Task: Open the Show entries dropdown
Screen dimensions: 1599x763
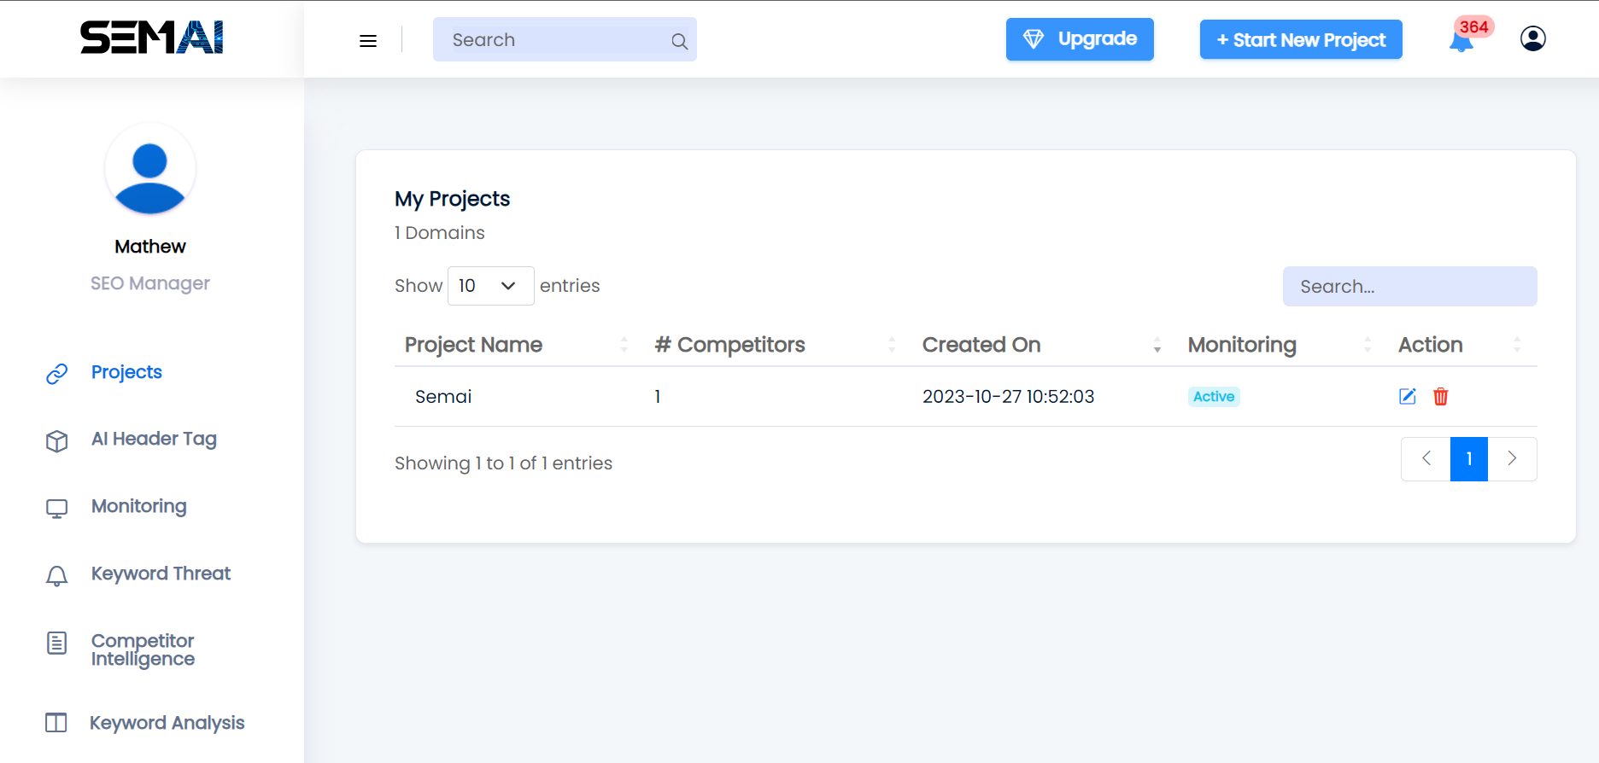Action: pyautogui.click(x=490, y=285)
